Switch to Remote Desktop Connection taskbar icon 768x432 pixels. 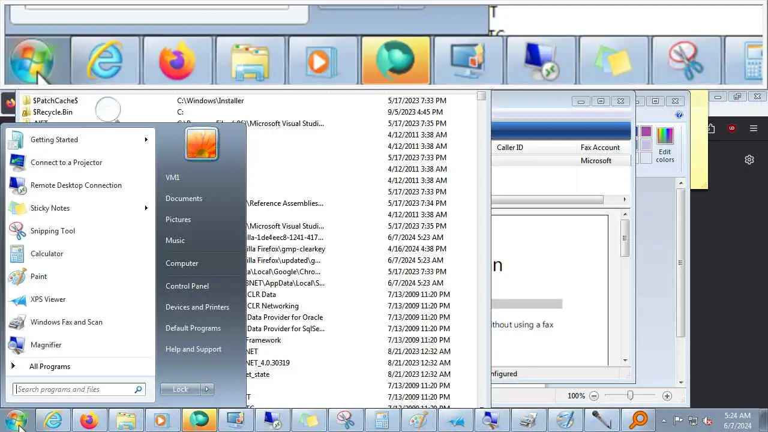(272, 421)
